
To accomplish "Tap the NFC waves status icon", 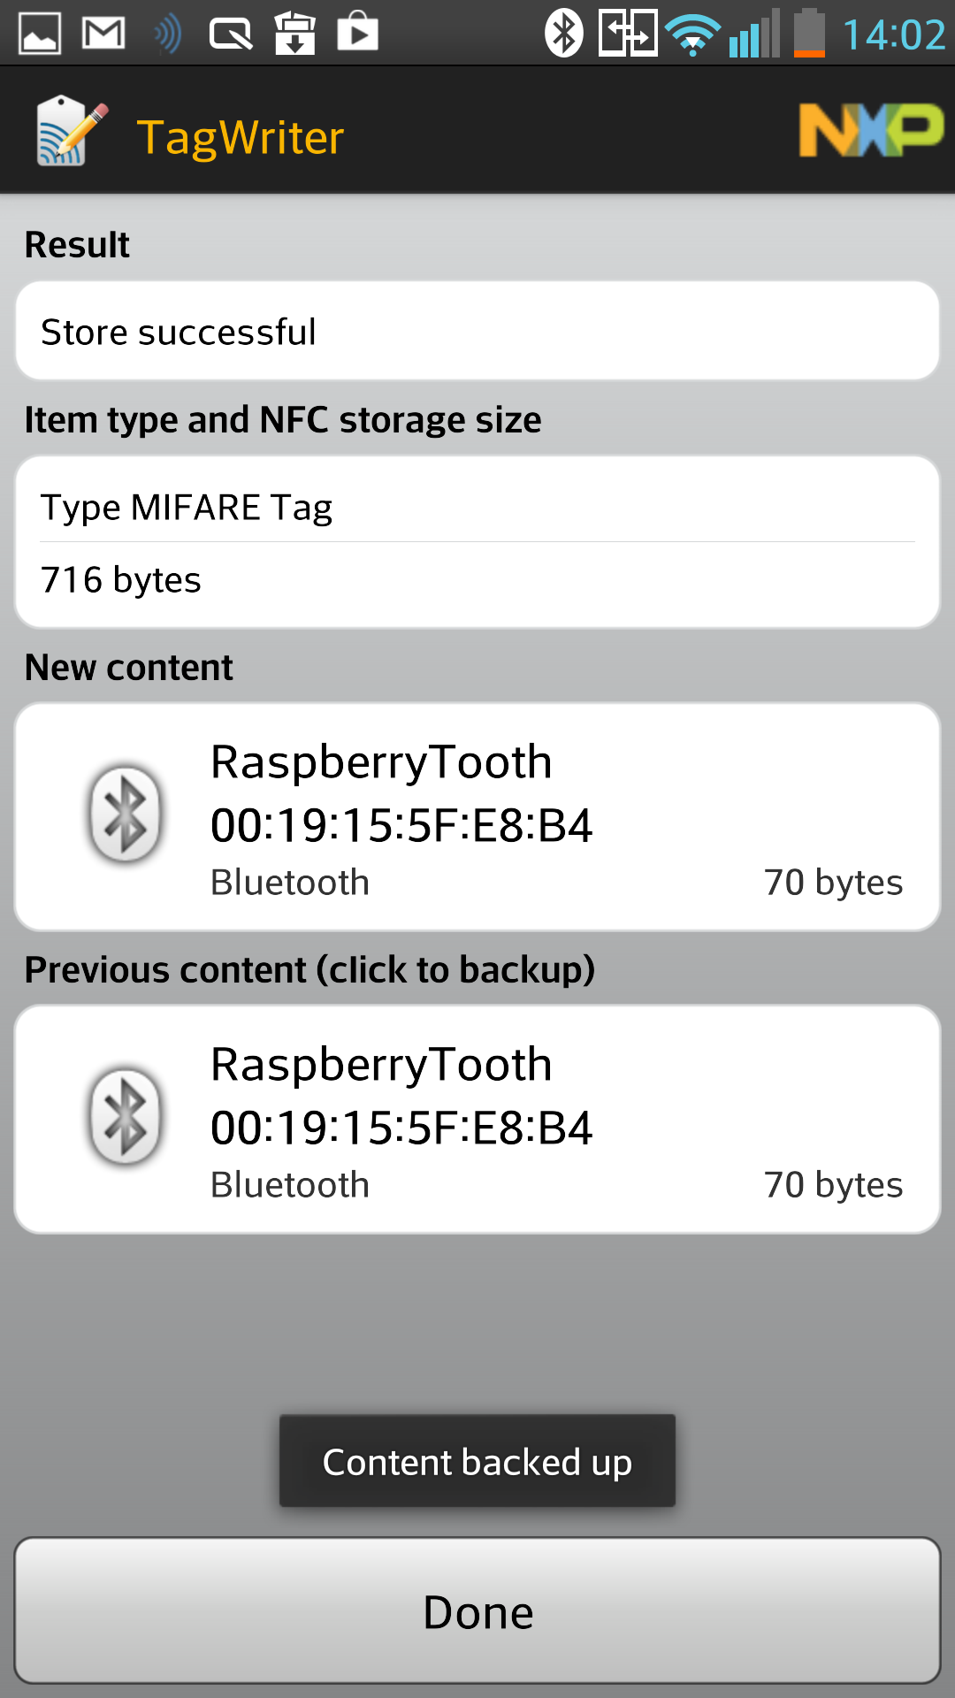I will (x=166, y=34).
